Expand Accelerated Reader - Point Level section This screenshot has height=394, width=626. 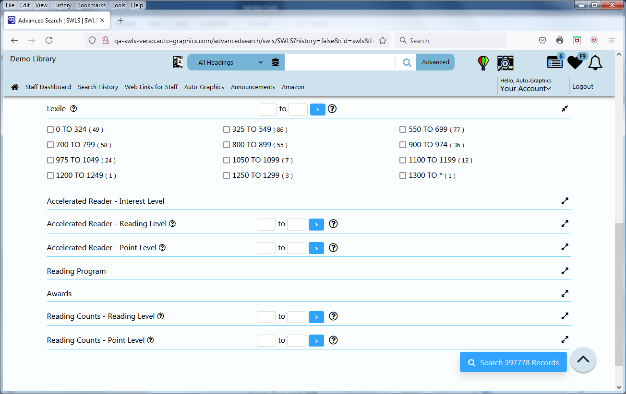pos(565,247)
